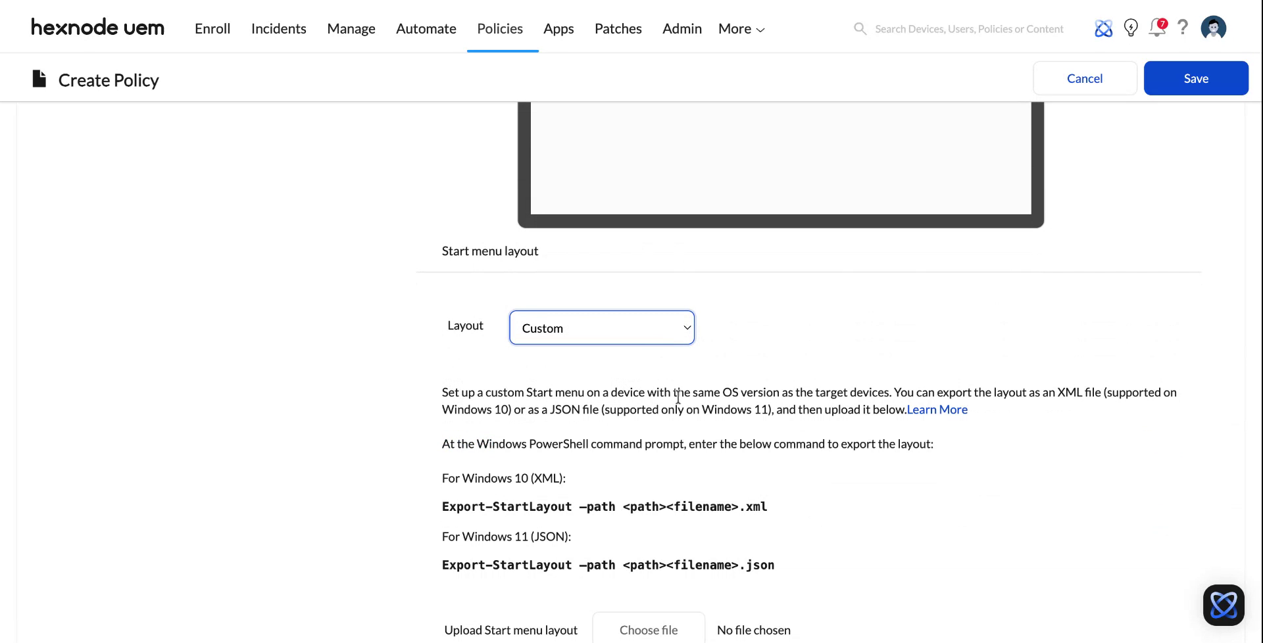Viewport: 1263px width, 643px height.
Task: Open the Automate menu
Action: [426, 28]
